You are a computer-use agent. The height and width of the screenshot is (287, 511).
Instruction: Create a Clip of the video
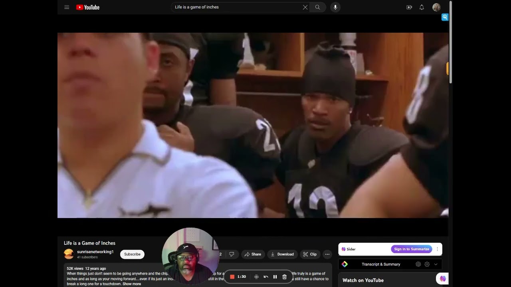[310, 254]
